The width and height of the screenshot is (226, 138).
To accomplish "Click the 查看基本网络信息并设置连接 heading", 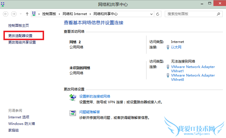I will (94, 23).
